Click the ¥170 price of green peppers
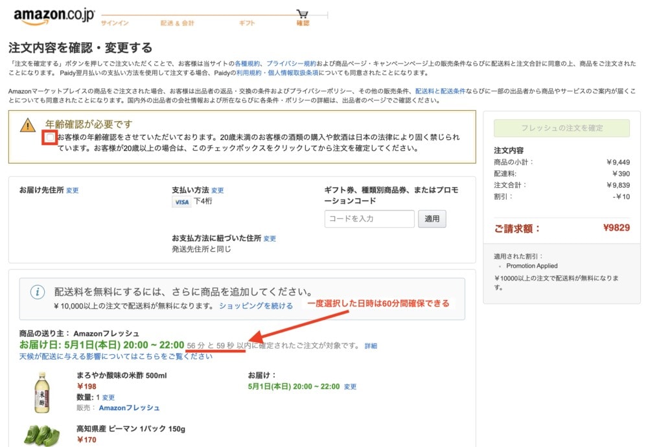648x447 pixels. coord(86,440)
